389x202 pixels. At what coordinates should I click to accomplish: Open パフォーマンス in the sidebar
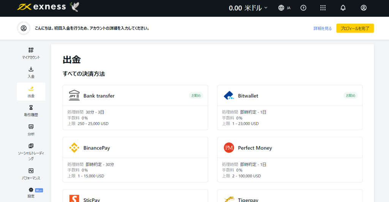click(x=31, y=174)
